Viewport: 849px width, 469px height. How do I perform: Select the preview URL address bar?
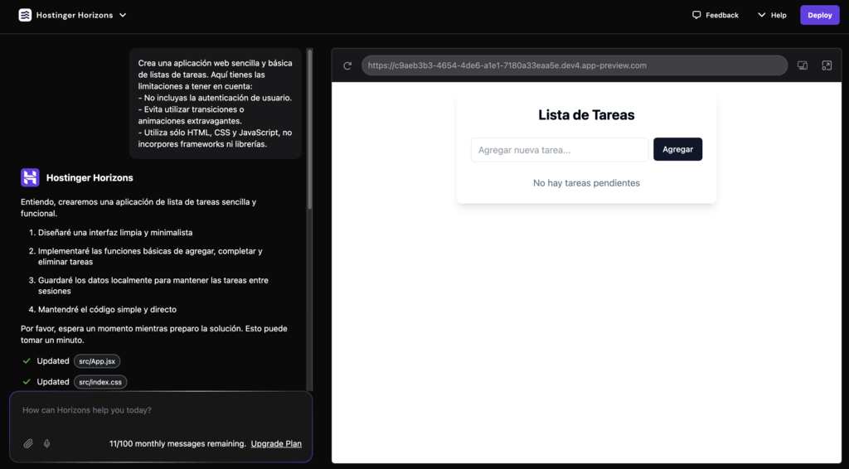[x=574, y=65]
